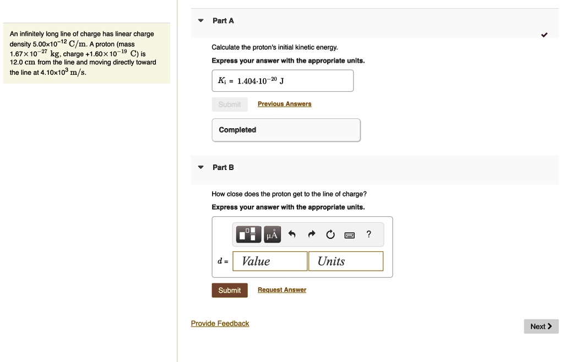Submit the Part B answer
Viewport: 564px width, 362px height.
230,290
